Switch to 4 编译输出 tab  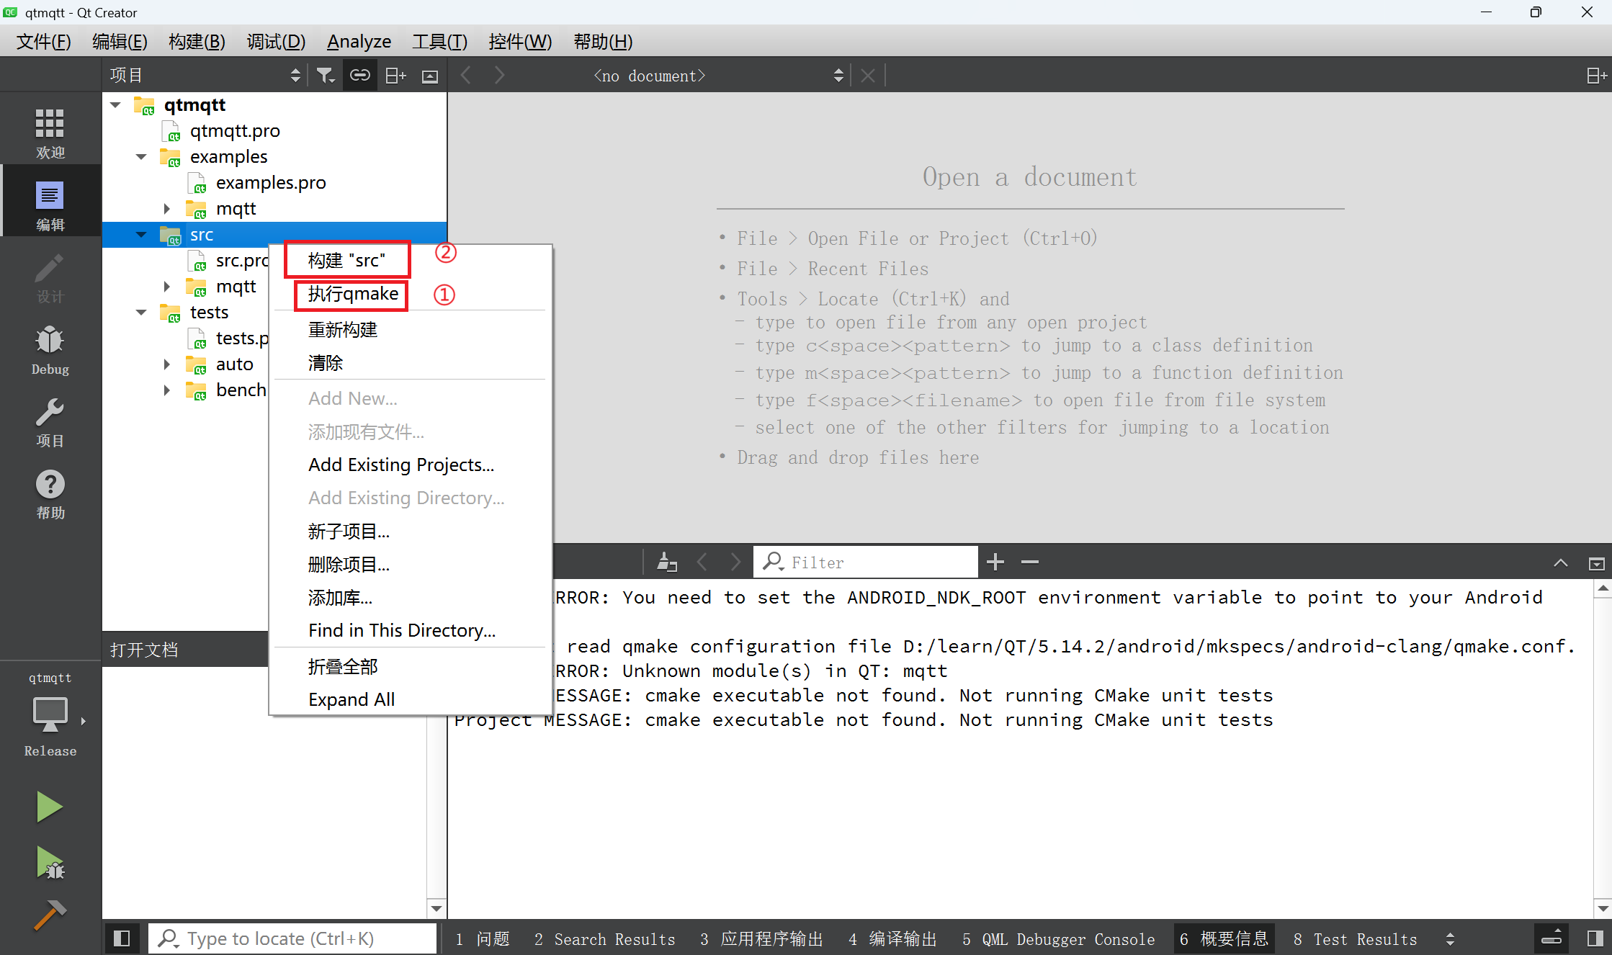click(x=892, y=939)
